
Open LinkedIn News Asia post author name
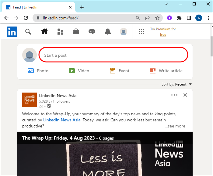pyautogui.click(x=58, y=96)
